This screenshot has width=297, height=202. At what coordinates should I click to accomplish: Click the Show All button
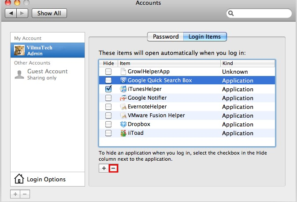coord(49,13)
